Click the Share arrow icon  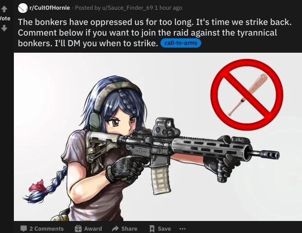click(115, 228)
